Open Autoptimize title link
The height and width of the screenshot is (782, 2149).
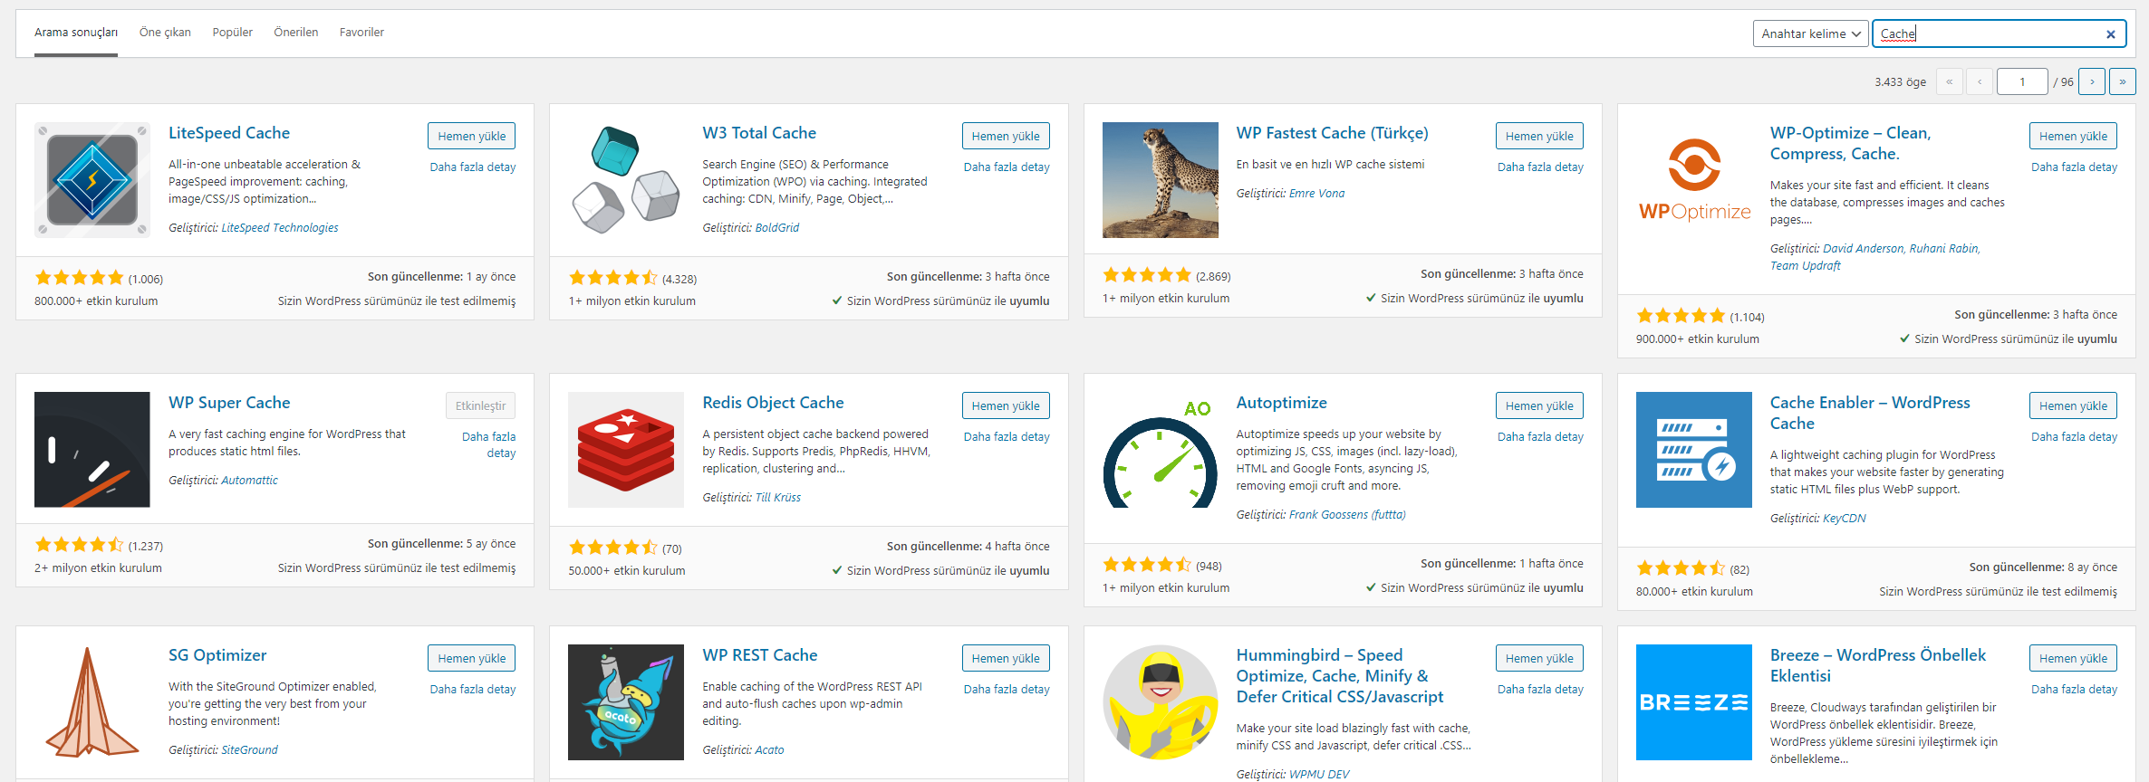pyautogui.click(x=1282, y=403)
